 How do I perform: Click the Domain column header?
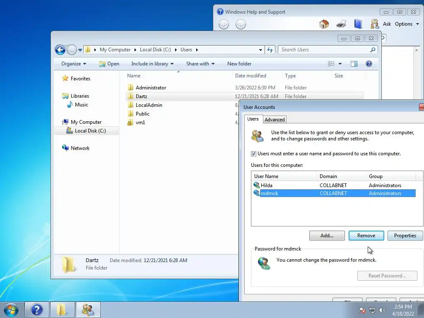[x=341, y=176]
